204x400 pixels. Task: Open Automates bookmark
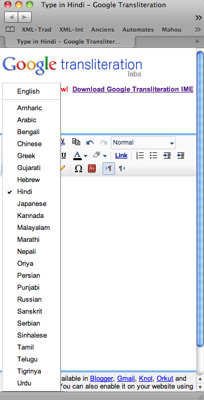[138, 30]
